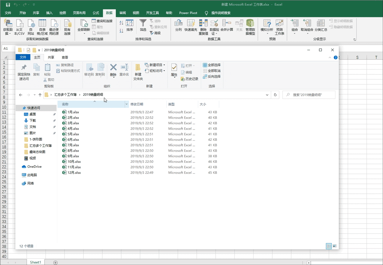Click Excel's 查询和连接 button
This screenshot has height=265, width=383.
(102, 21)
